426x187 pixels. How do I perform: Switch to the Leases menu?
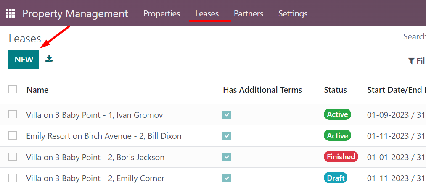[207, 13]
